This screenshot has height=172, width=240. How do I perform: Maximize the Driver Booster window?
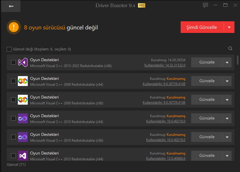[x=225, y=5]
